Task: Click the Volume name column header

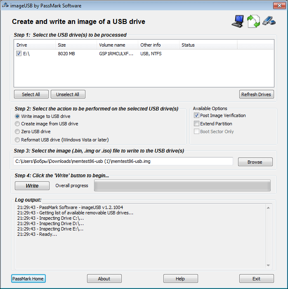Action: coord(117,45)
